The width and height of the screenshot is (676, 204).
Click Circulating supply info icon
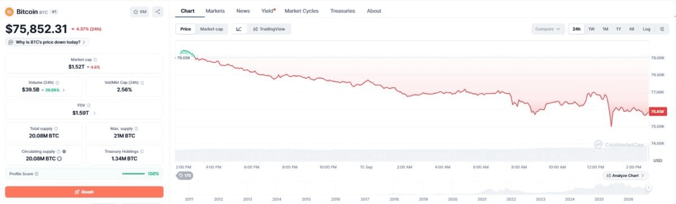(x=59, y=151)
